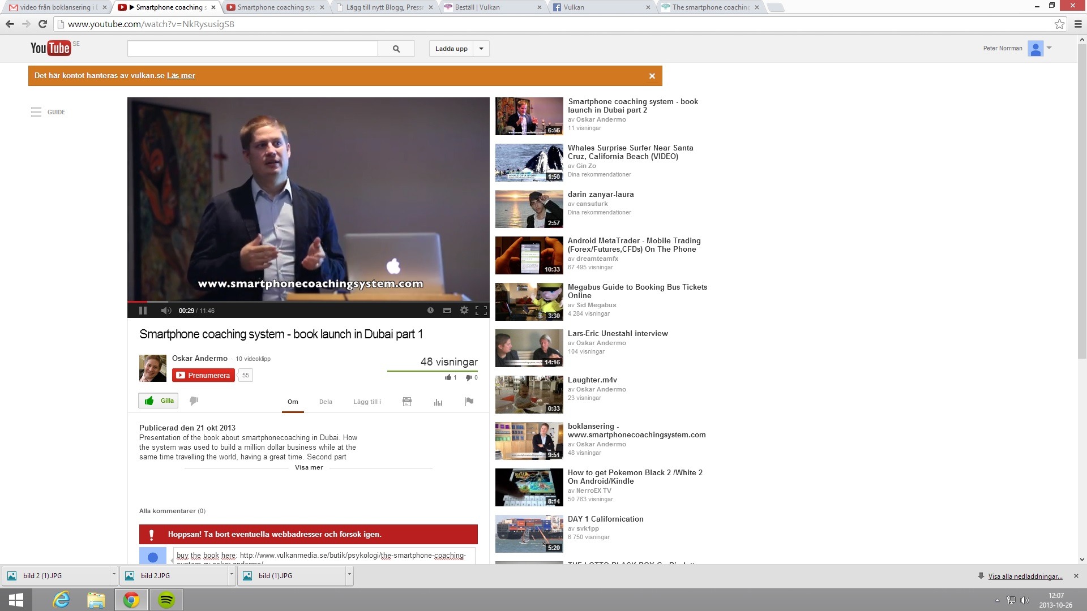Click the Läs mer link in banner
The image size is (1087, 611).
click(x=181, y=76)
